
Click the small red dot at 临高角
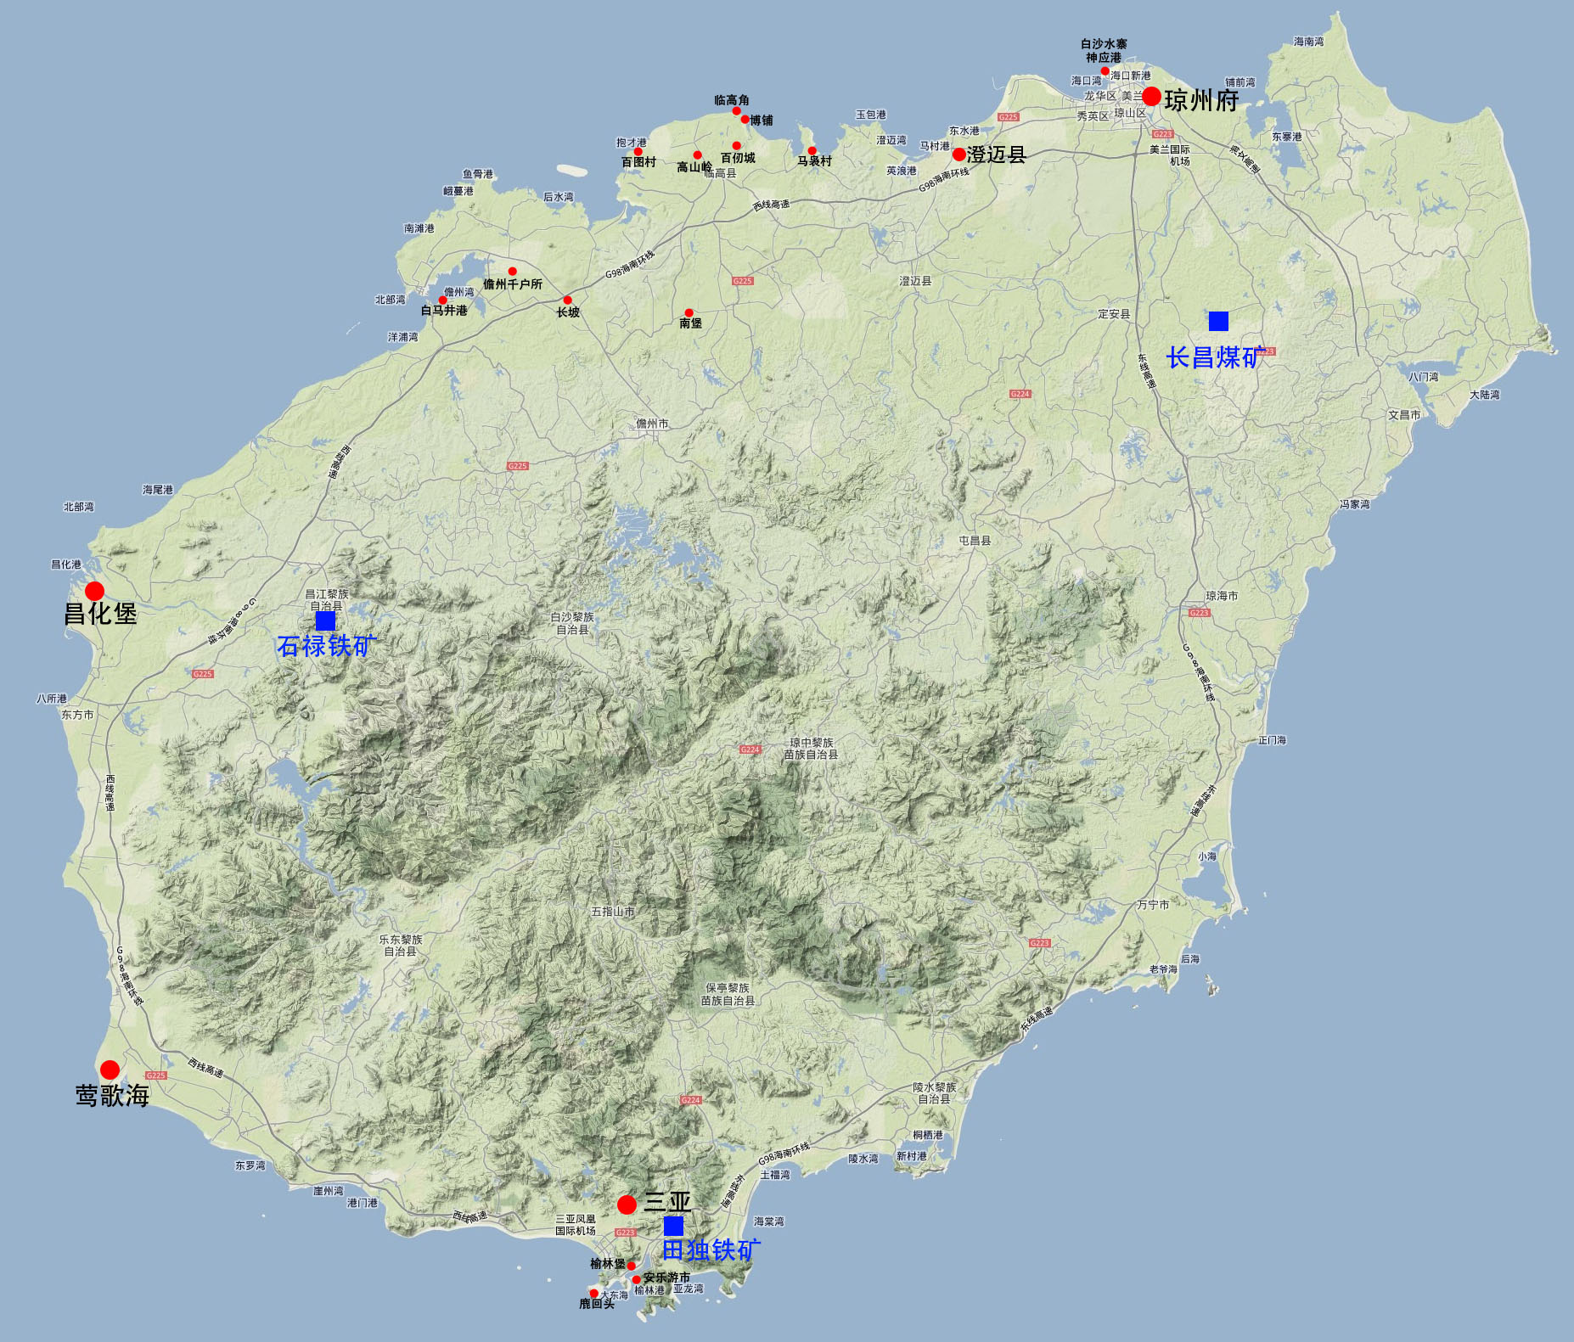coord(736,111)
